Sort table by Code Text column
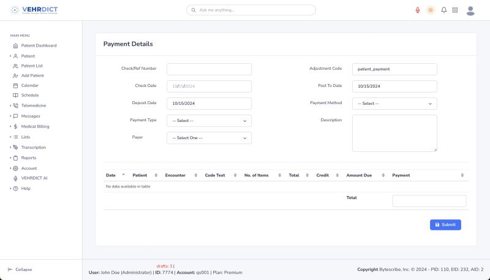Screen dimensions: 490x280 [x=221, y=175]
